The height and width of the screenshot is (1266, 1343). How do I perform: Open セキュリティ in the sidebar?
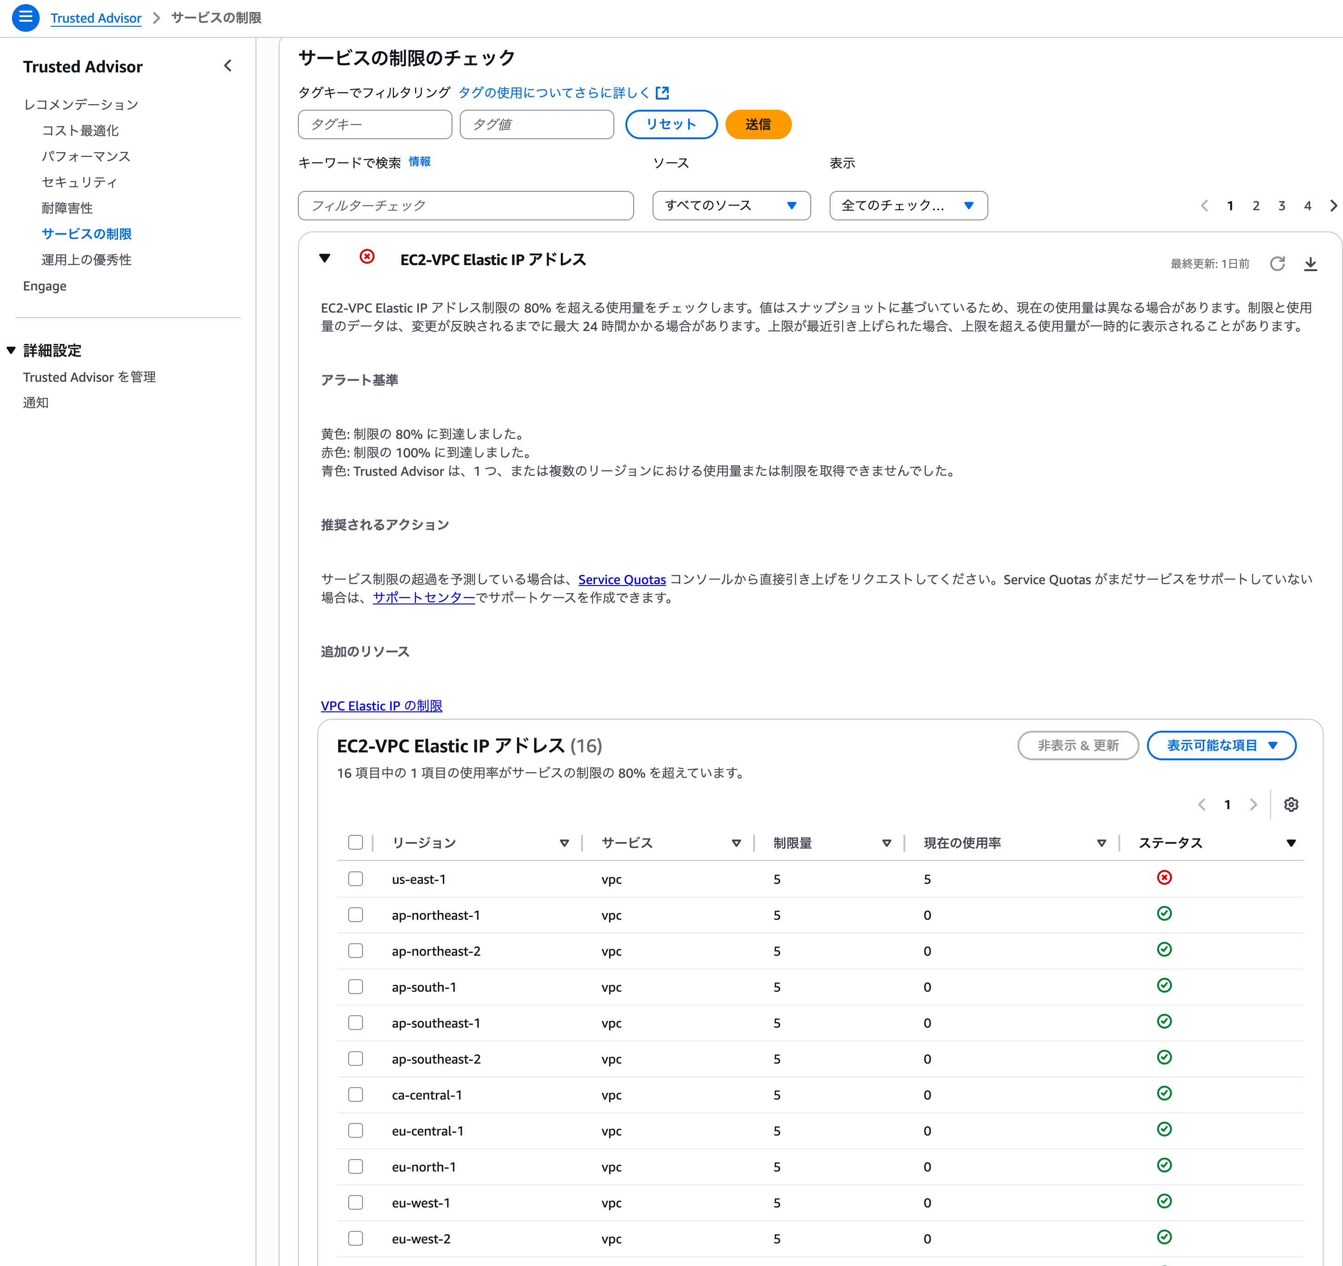(80, 182)
